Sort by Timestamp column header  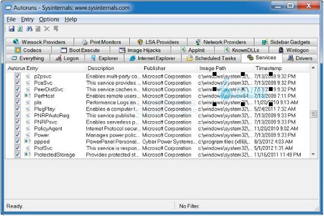click(x=281, y=68)
